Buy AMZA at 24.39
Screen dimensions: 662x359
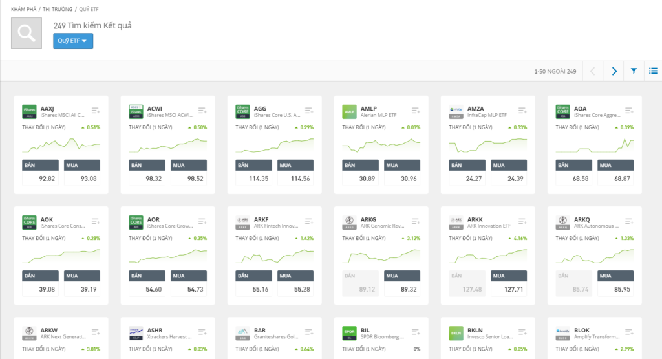point(509,173)
